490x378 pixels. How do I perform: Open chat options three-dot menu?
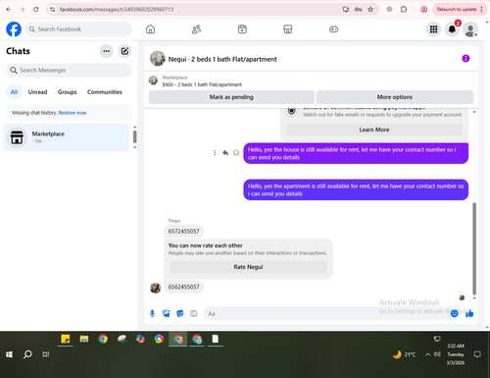(106, 51)
